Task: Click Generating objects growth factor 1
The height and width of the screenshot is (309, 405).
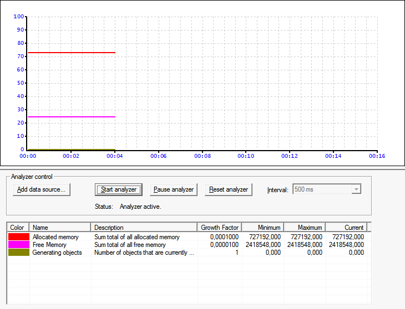Action: 236,253
